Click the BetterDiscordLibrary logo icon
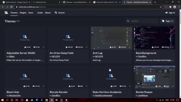The width and height of the screenshot is (181, 102). (x=6, y=12)
